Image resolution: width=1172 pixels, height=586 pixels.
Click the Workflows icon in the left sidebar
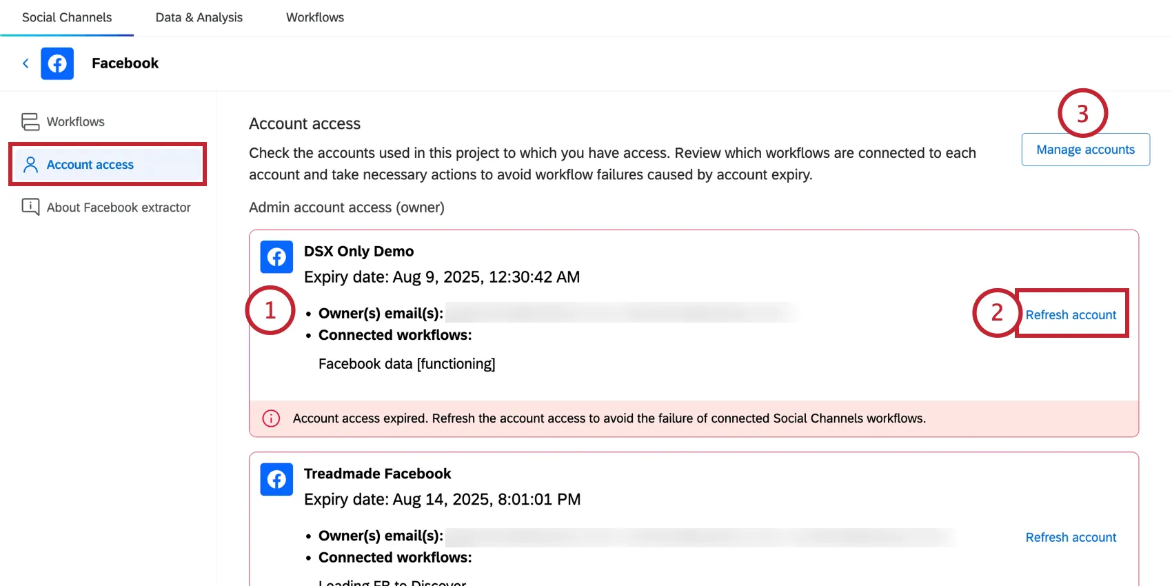(30, 121)
